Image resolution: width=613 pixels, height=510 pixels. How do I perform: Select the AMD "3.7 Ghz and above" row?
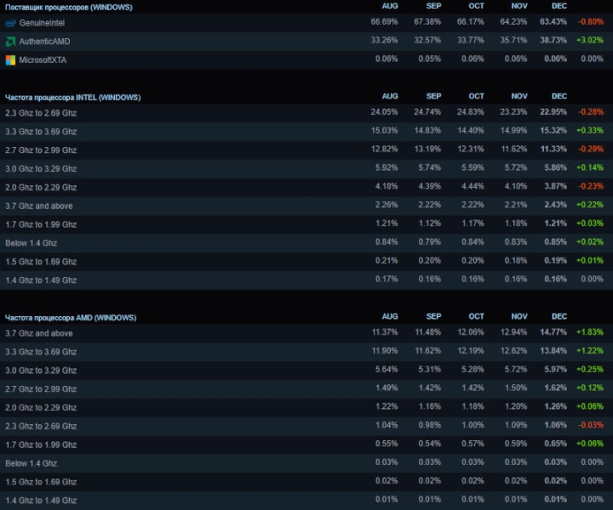coord(39,333)
